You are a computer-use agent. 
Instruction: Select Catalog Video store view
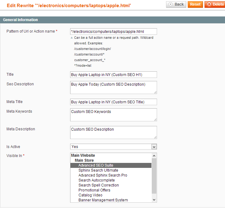click(x=111, y=195)
